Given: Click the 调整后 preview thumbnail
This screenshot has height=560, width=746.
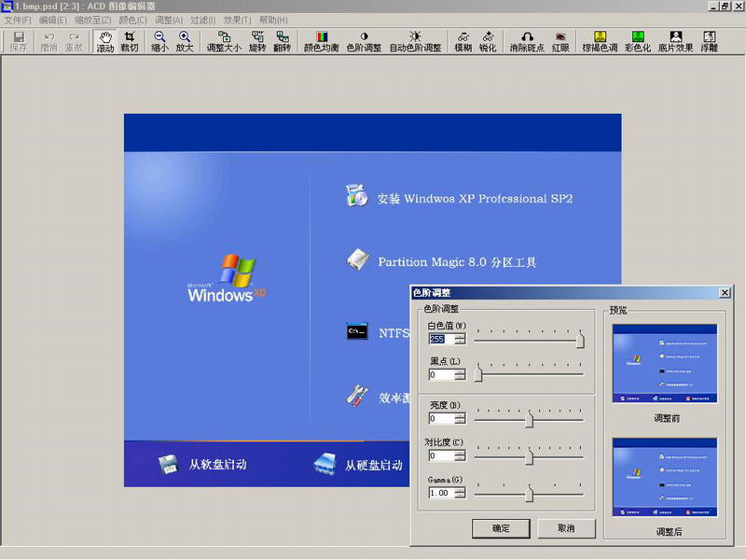Looking at the screenshot, I should [665, 477].
